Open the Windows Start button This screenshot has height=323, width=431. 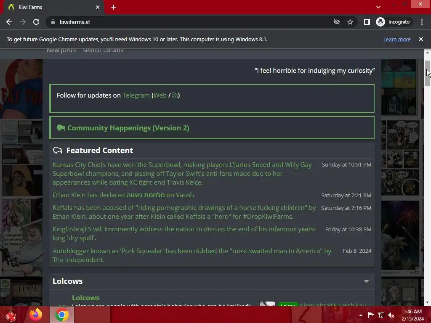[11, 315]
